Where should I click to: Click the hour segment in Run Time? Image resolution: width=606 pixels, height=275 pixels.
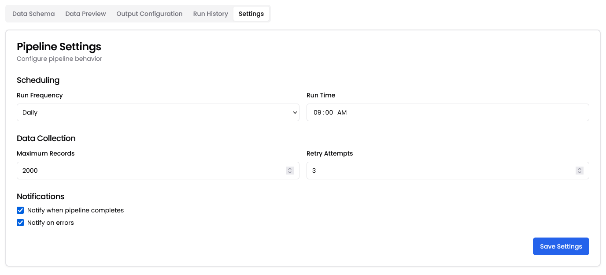pyautogui.click(x=318, y=112)
